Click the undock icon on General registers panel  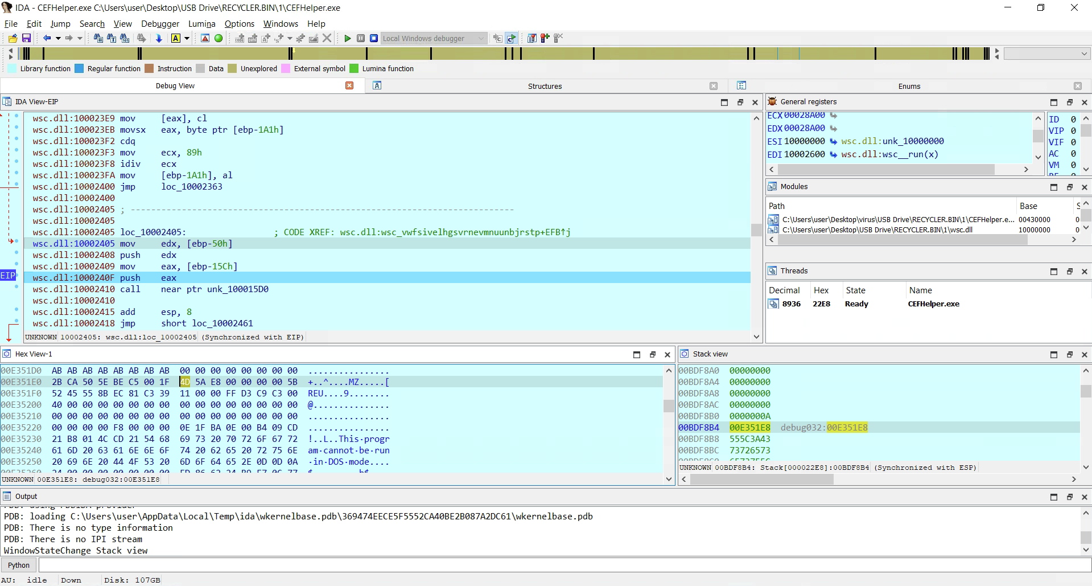pos(1070,102)
